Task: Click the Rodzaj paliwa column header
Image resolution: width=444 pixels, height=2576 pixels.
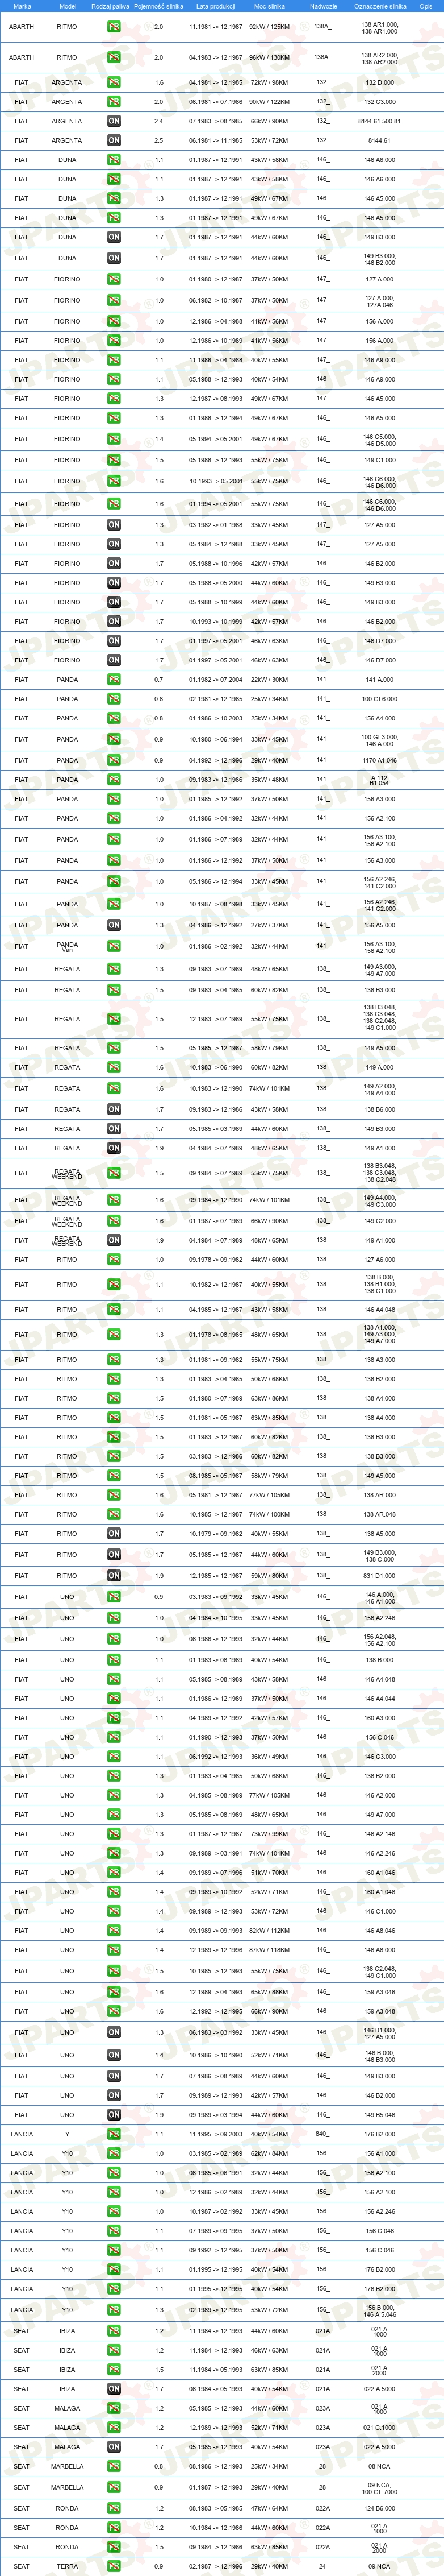Action: pyautogui.click(x=111, y=6)
